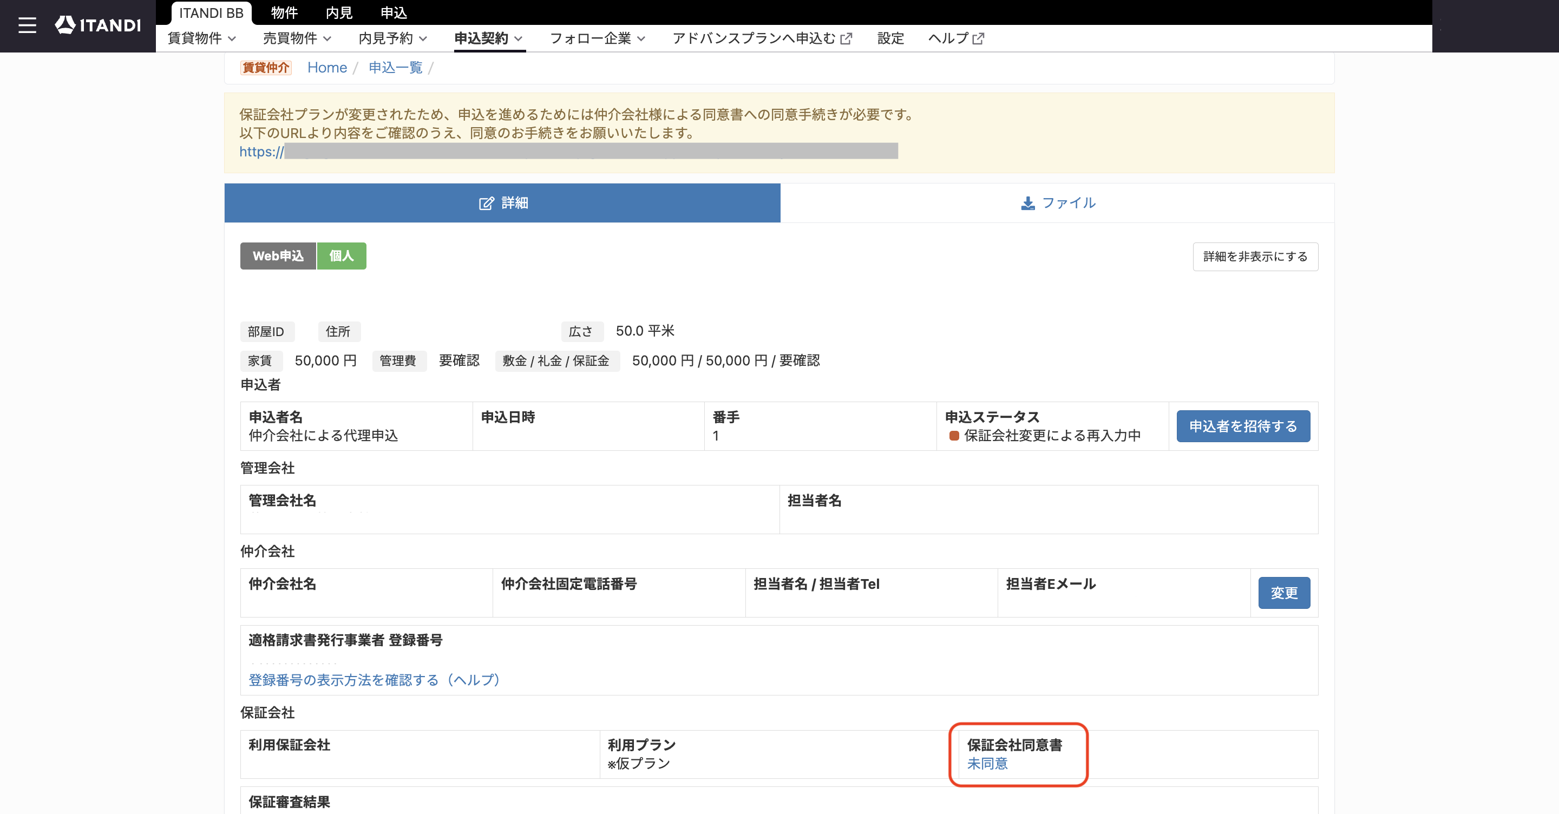Click the 番手 column header
Image resolution: width=1559 pixels, height=814 pixels.
[x=726, y=417]
